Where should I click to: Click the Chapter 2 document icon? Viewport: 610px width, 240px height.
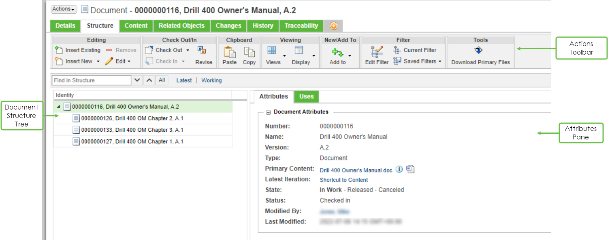click(76, 118)
